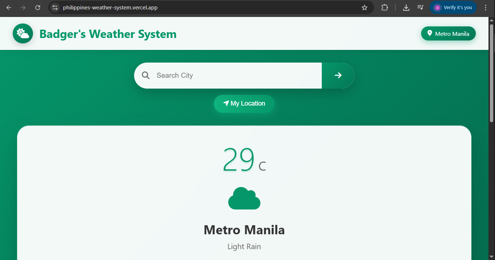Viewport: 495px width, 260px height.
Task: Click the page vertical scrollbar thumb
Action: click(492, 73)
